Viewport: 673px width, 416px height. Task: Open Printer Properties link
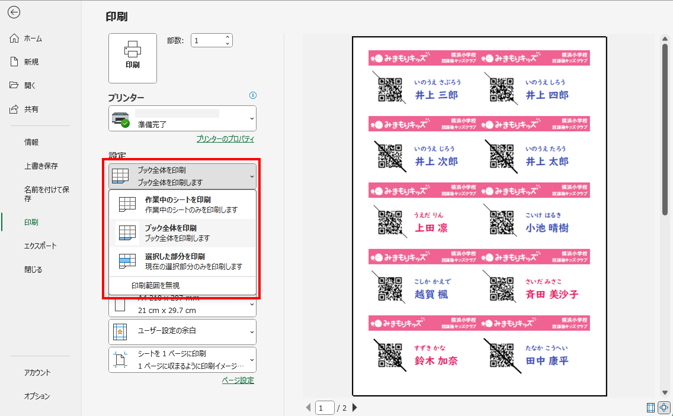click(x=225, y=139)
